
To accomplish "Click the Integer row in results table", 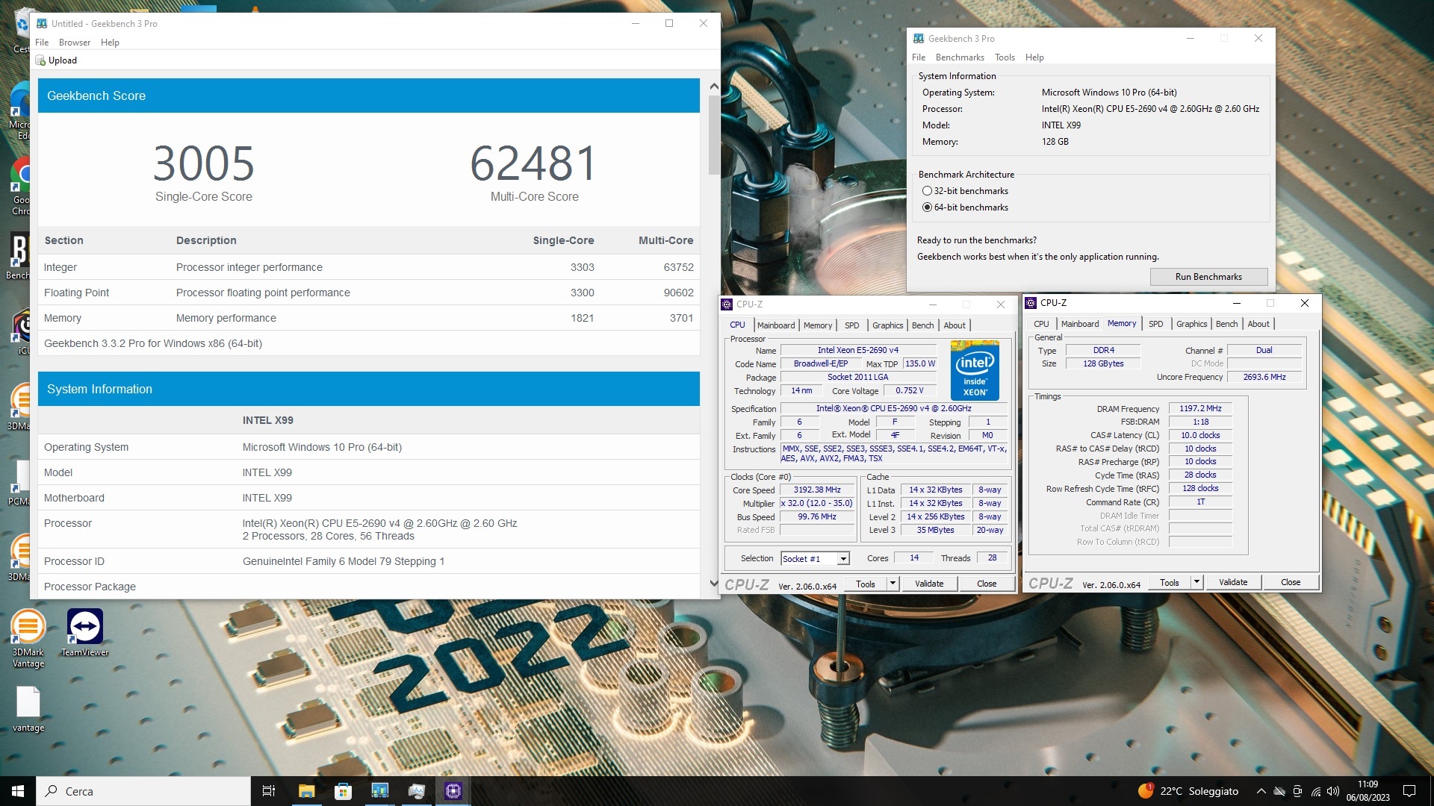I will [x=369, y=267].
